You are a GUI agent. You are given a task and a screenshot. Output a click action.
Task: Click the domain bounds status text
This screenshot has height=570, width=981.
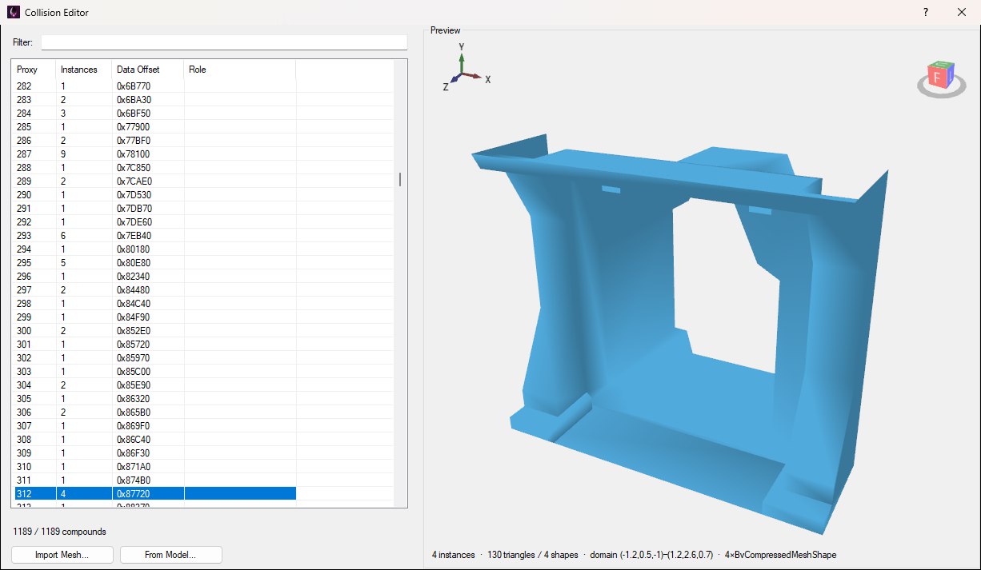651,555
